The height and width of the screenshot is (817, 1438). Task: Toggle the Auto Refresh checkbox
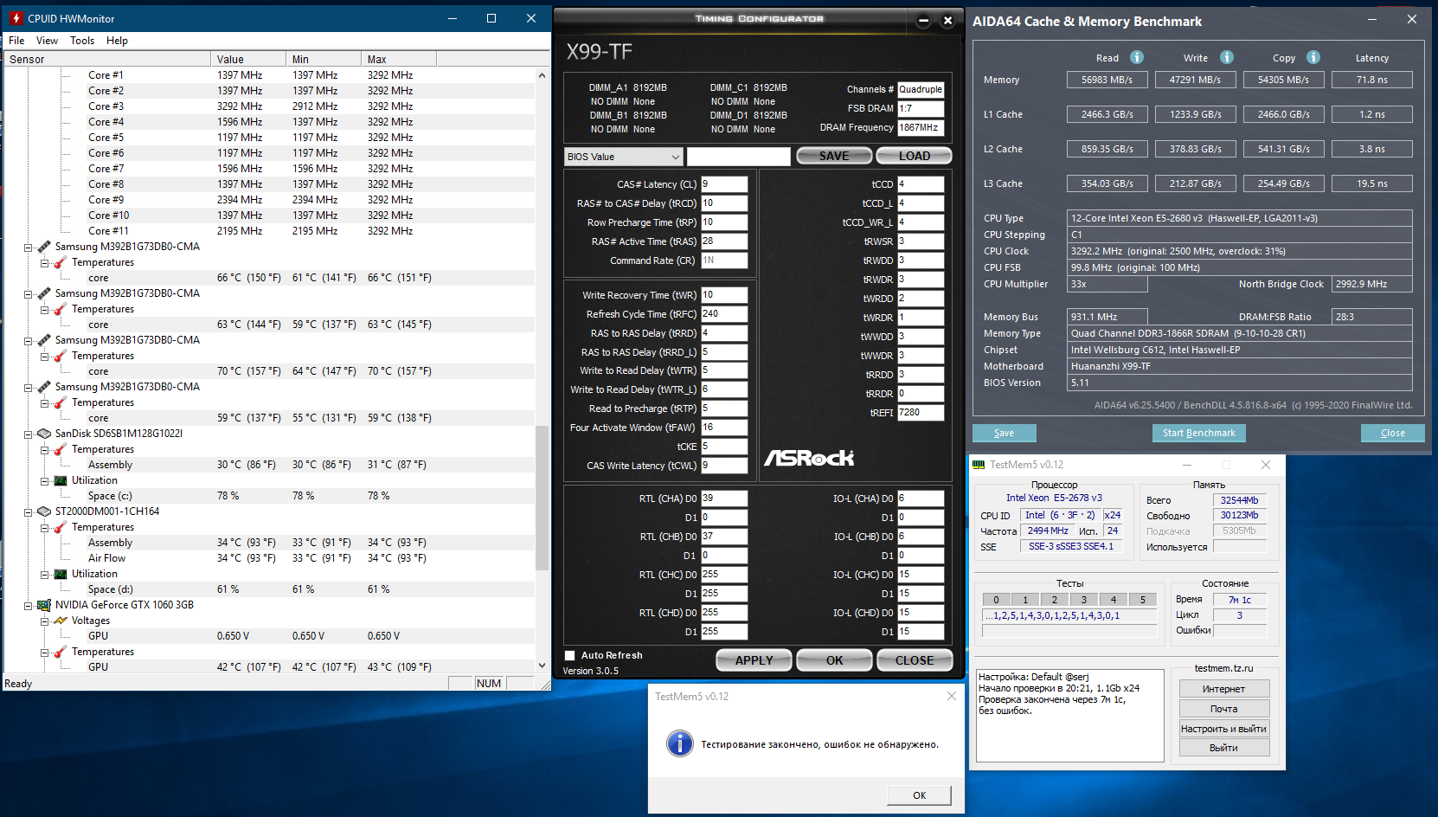[569, 655]
